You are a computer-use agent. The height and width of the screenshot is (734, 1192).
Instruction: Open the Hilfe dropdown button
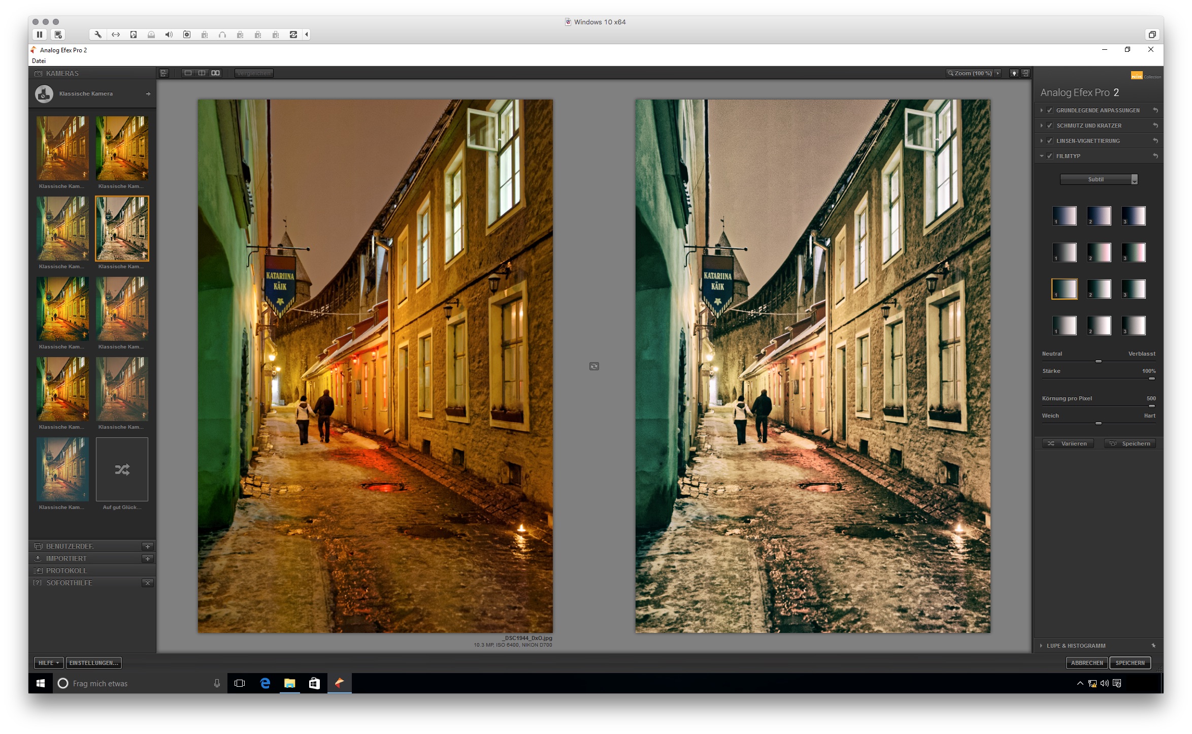coord(49,663)
